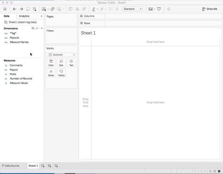Select the Payouts dimension
The height and width of the screenshot is (174, 223).
(14, 38)
